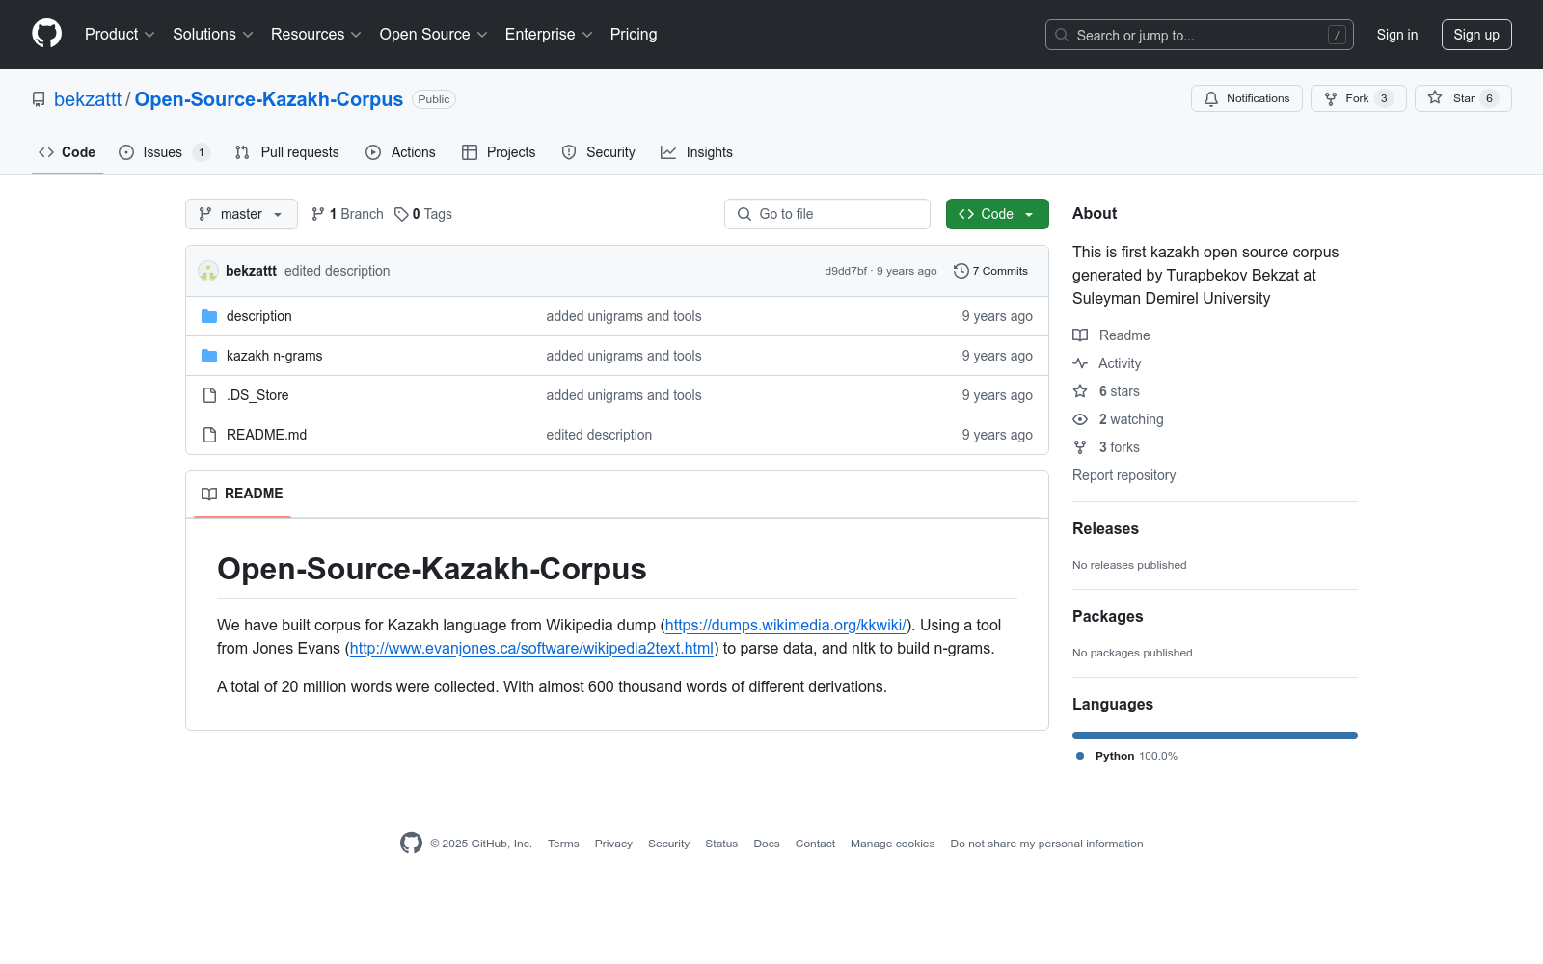Open the dumps.wikimedia.org kkwiki link
The width and height of the screenshot is (1543, 964).
(x=786, y=626)
